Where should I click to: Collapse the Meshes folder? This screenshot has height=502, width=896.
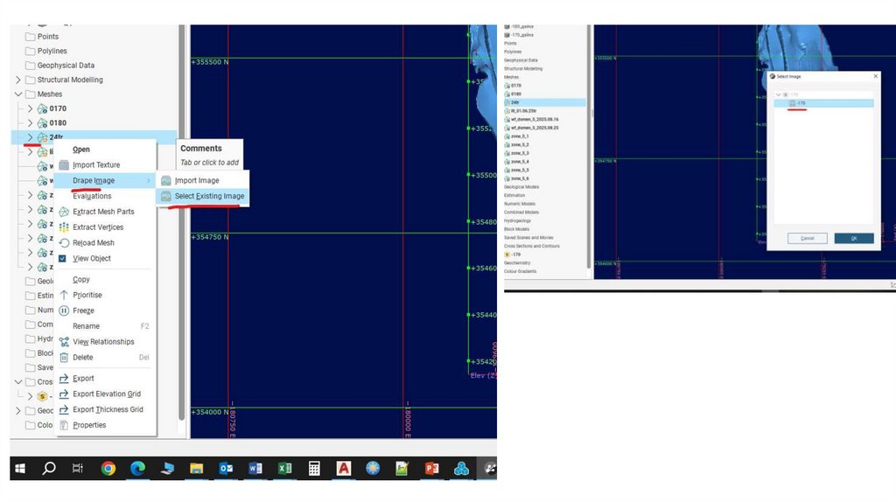[x=18, y=94]
